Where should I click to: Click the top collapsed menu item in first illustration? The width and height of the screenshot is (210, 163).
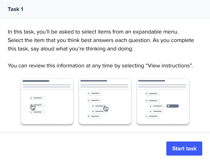[x=37, y=98]
